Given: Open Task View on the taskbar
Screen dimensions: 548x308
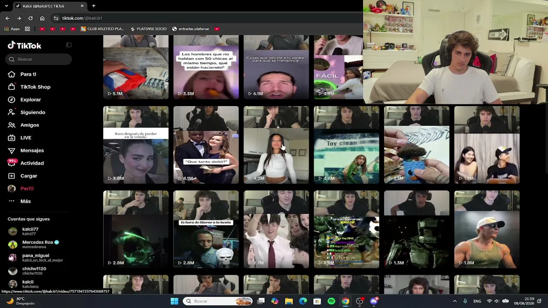Looking at the screenshot, I should point(261,301).
